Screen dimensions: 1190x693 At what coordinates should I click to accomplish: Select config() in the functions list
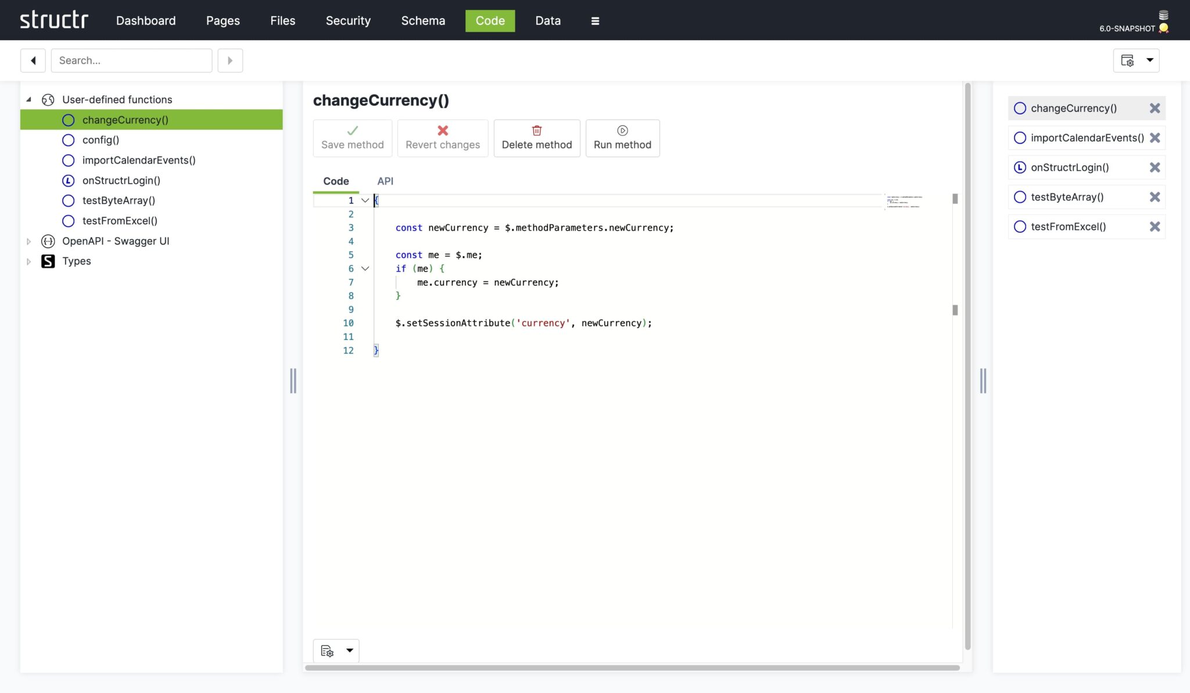coord(101,139)
